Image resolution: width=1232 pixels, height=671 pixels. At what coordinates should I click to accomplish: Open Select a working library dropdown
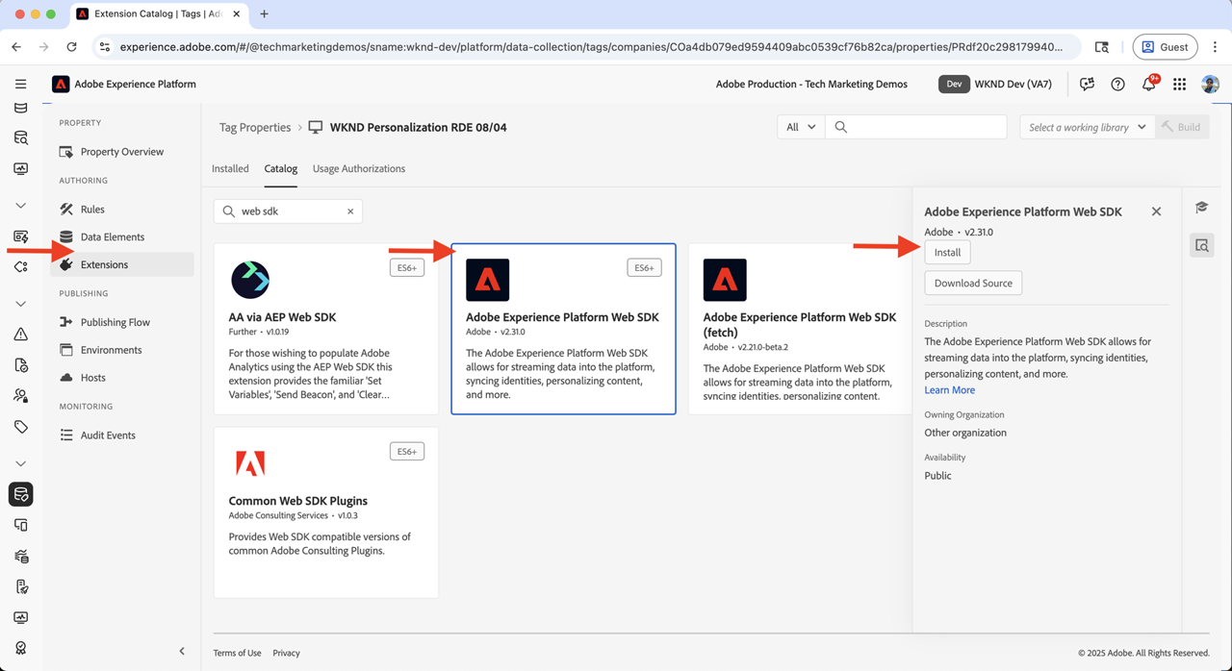tap(1087, 127)
